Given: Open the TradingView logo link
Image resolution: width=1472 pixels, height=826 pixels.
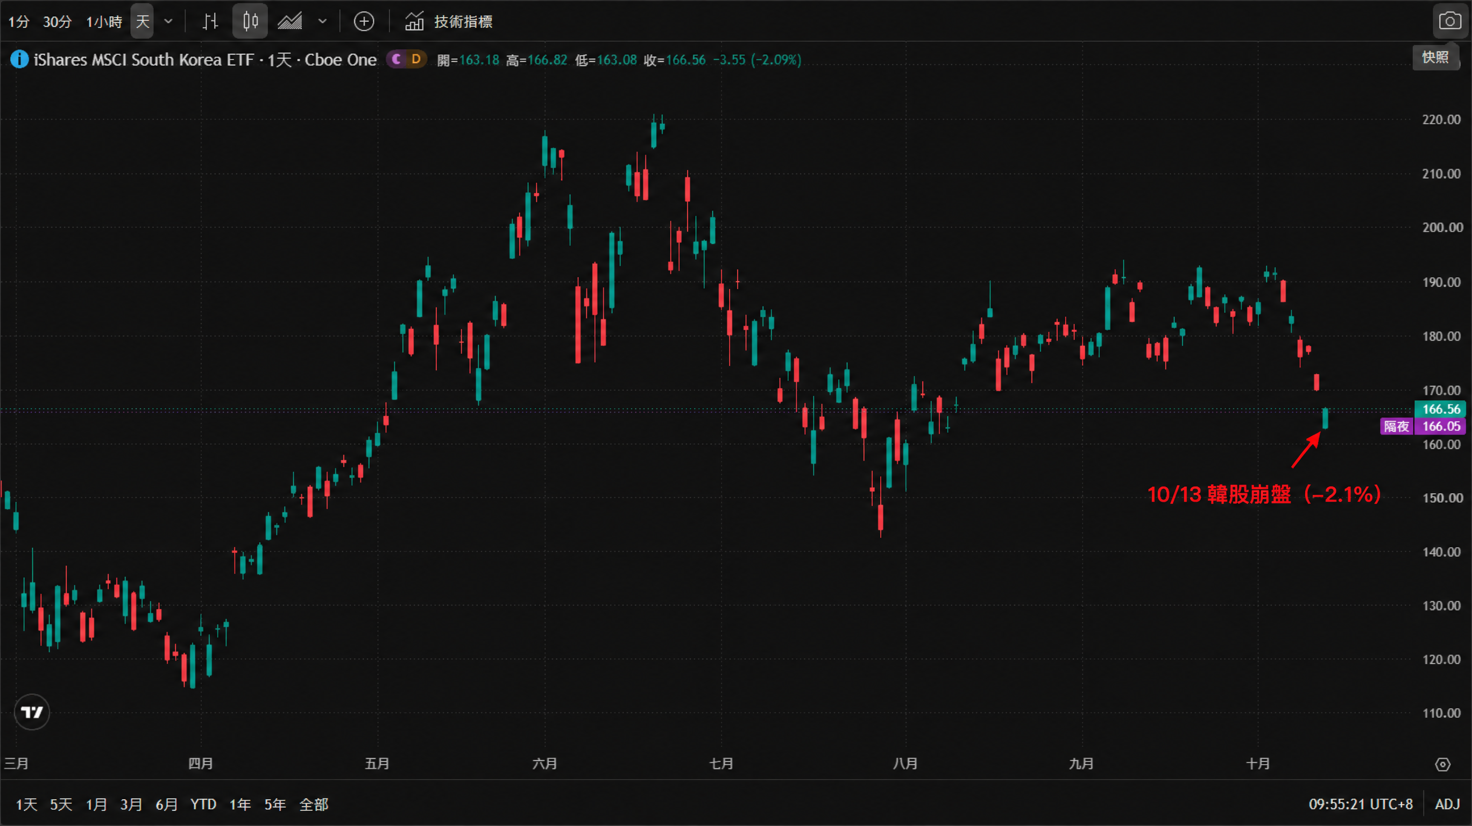Looking at the screenshot, I should pos(32,713).
